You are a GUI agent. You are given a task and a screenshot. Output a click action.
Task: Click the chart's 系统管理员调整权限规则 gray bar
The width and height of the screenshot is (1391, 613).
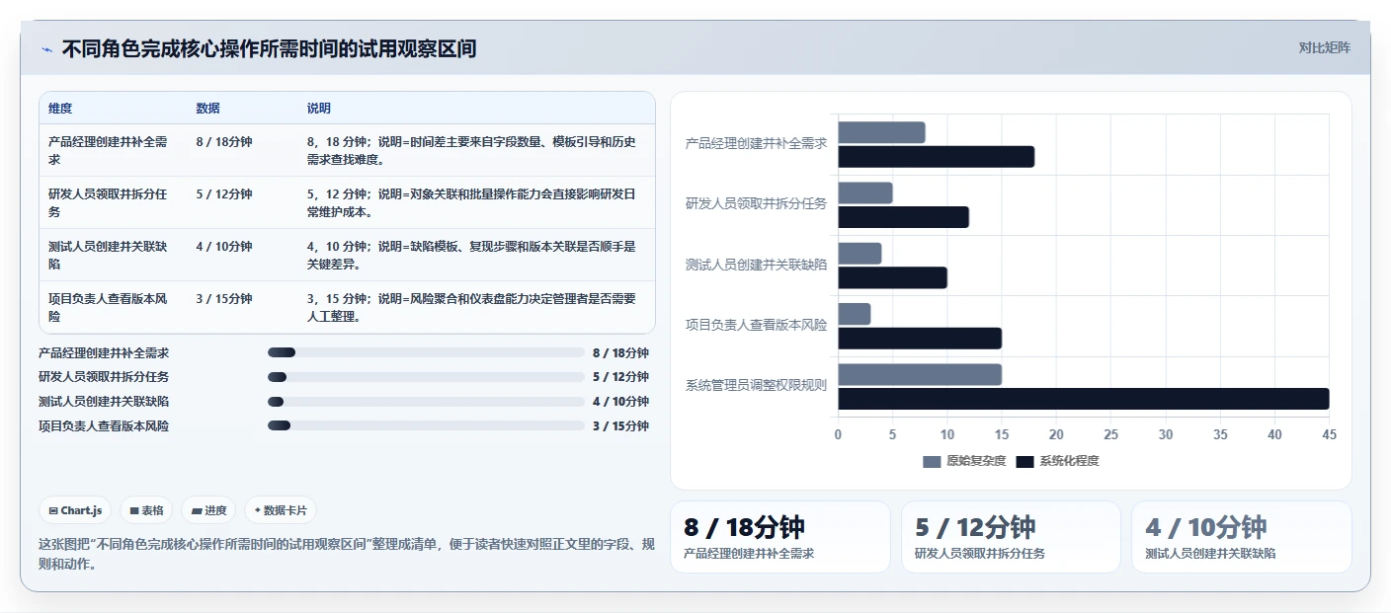click(x=920, y=374)
